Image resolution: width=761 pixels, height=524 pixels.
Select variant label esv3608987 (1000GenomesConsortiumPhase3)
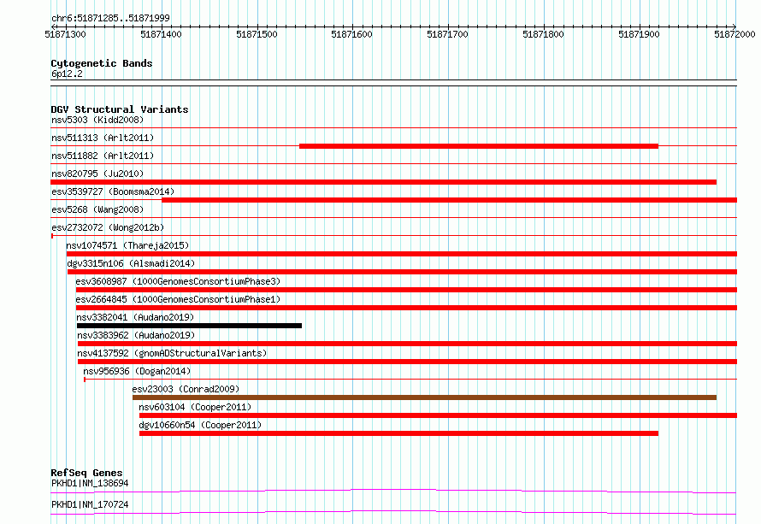[x=178, y=281]
